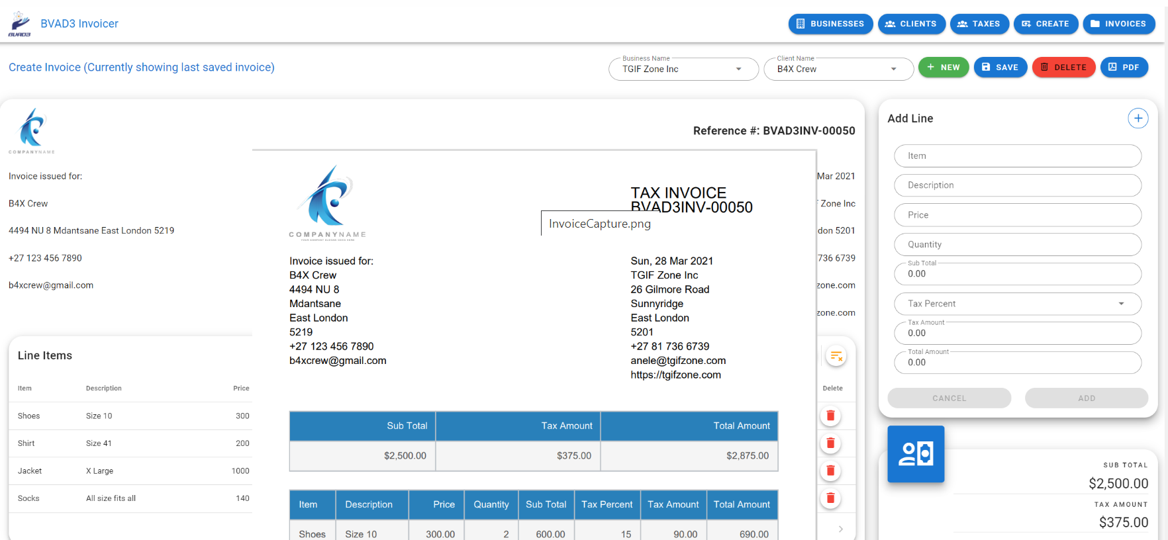Click 'All size fits all' description cell
The image size is (1168, 540).
point(111,498)
